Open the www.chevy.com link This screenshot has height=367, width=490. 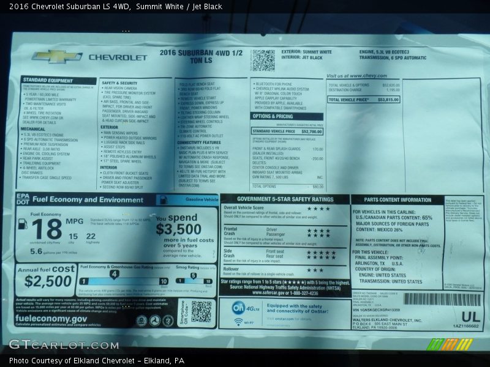coord(369,75)
